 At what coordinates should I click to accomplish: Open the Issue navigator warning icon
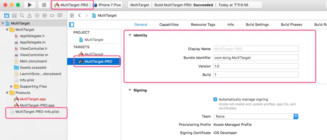coord(29,15)
